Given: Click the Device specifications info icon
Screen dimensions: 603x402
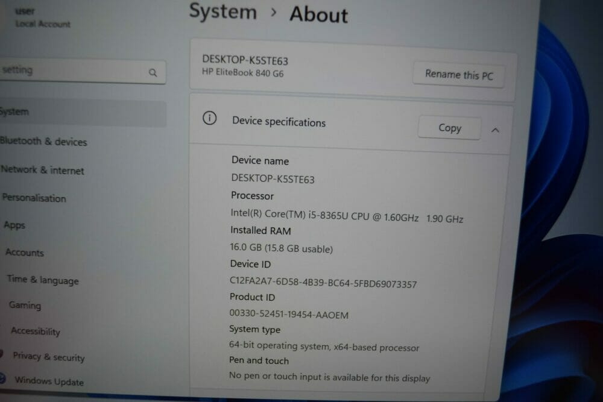Looking at the screenshot, I should click(x=210, y=118).
